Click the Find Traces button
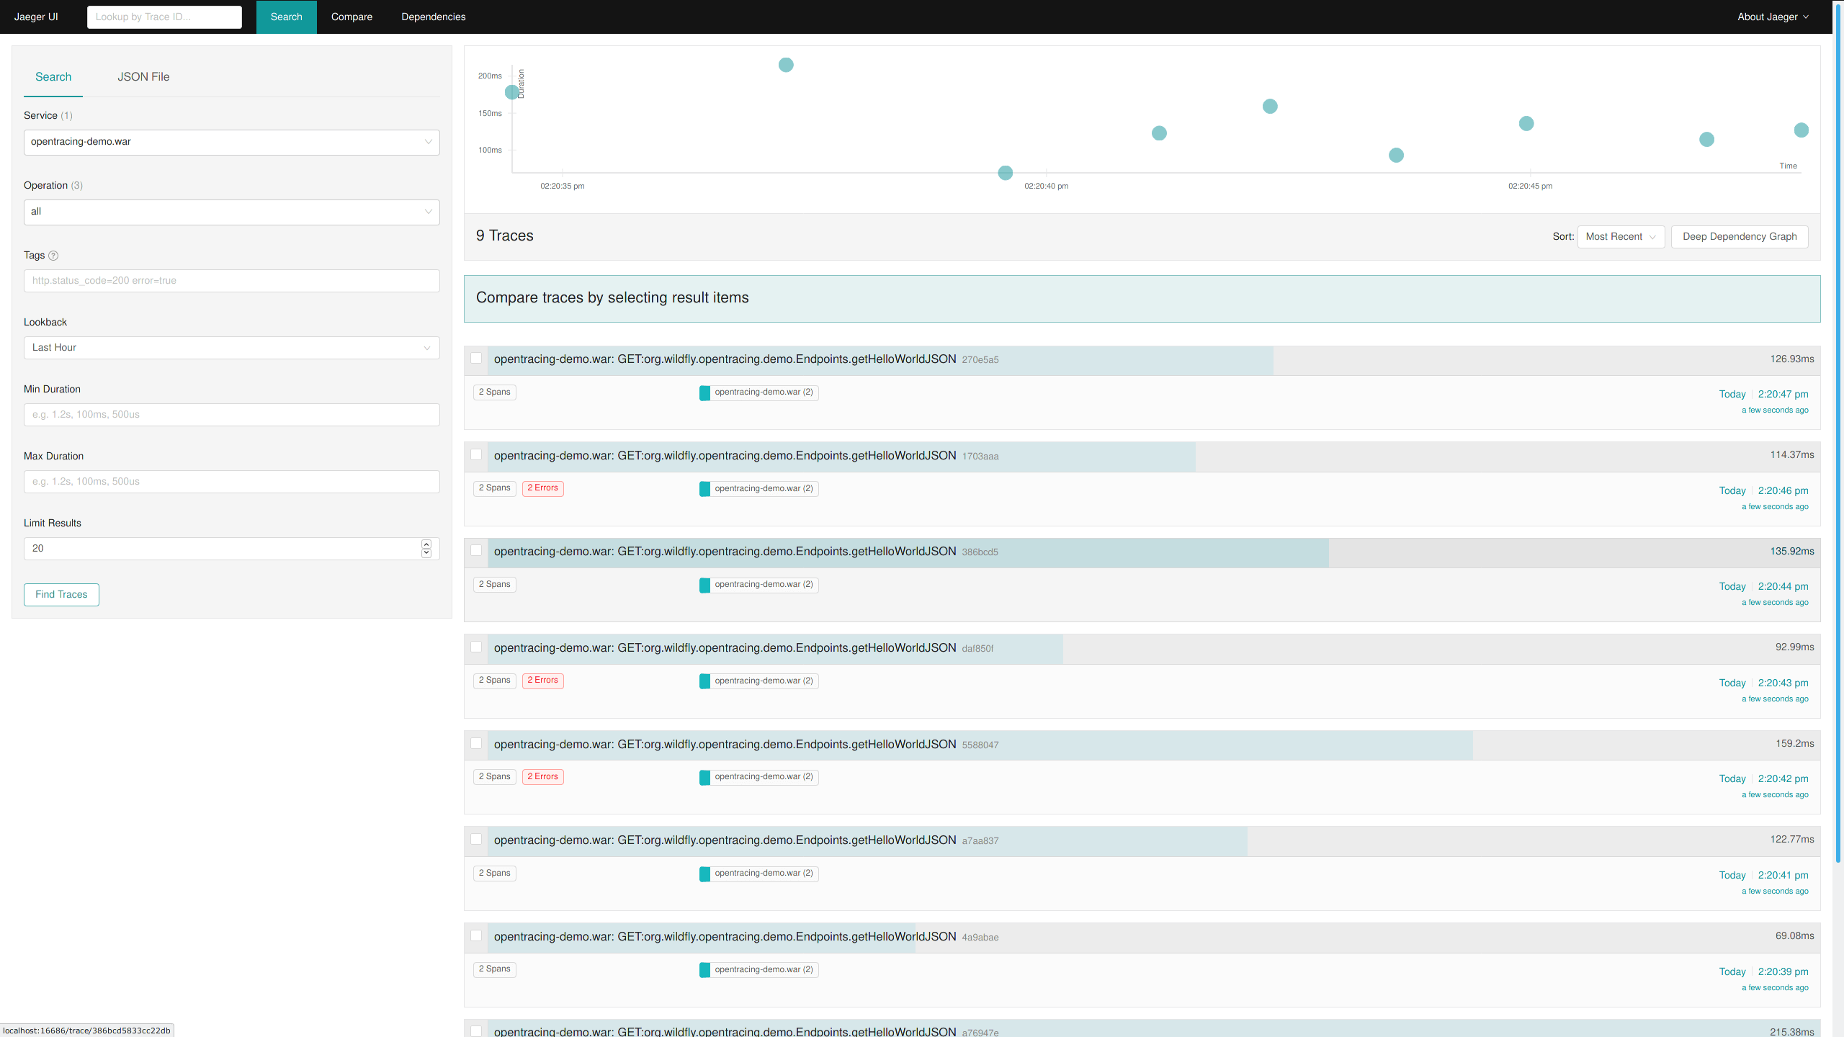Screen dimensions: 1844x1037 point(61,595)
